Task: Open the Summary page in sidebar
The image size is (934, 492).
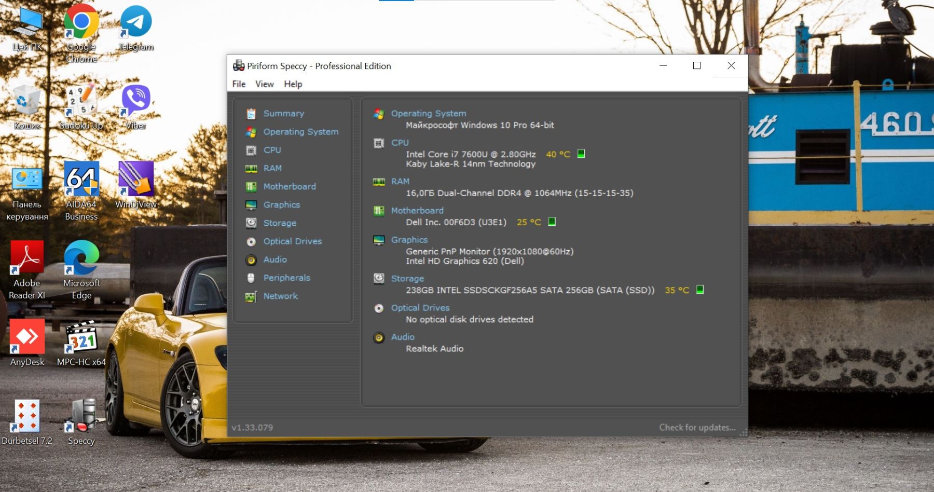Action: (x=284, y=114)
